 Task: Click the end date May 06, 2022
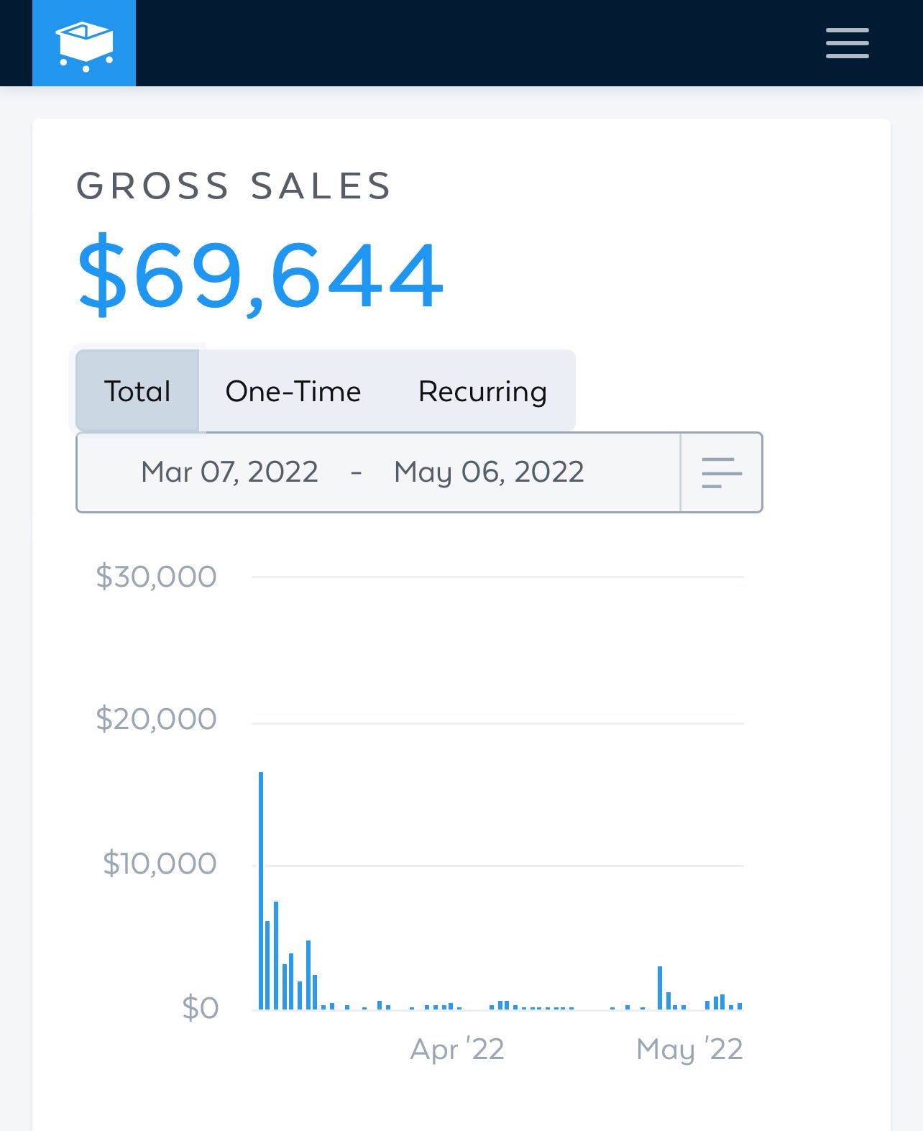tap(489, 472)
